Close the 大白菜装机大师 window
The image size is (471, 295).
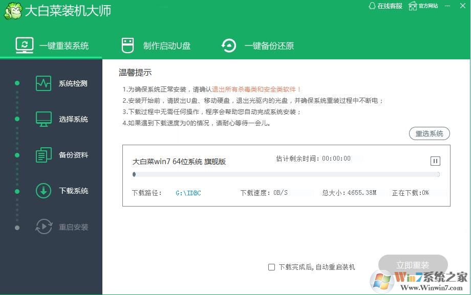(463, 6)
